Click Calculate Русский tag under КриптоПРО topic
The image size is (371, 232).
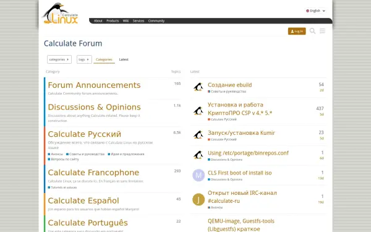[x=222, y=119]
